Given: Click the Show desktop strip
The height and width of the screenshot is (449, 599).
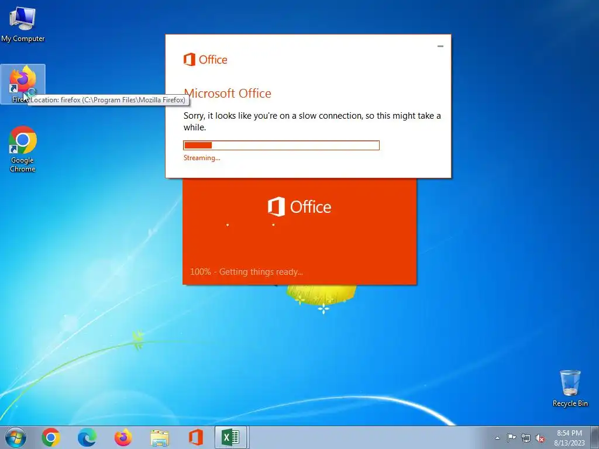Looking at the screenshot, I should tap(595, 437).
